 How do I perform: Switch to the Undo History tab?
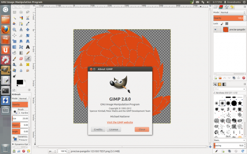click(232, 7)
